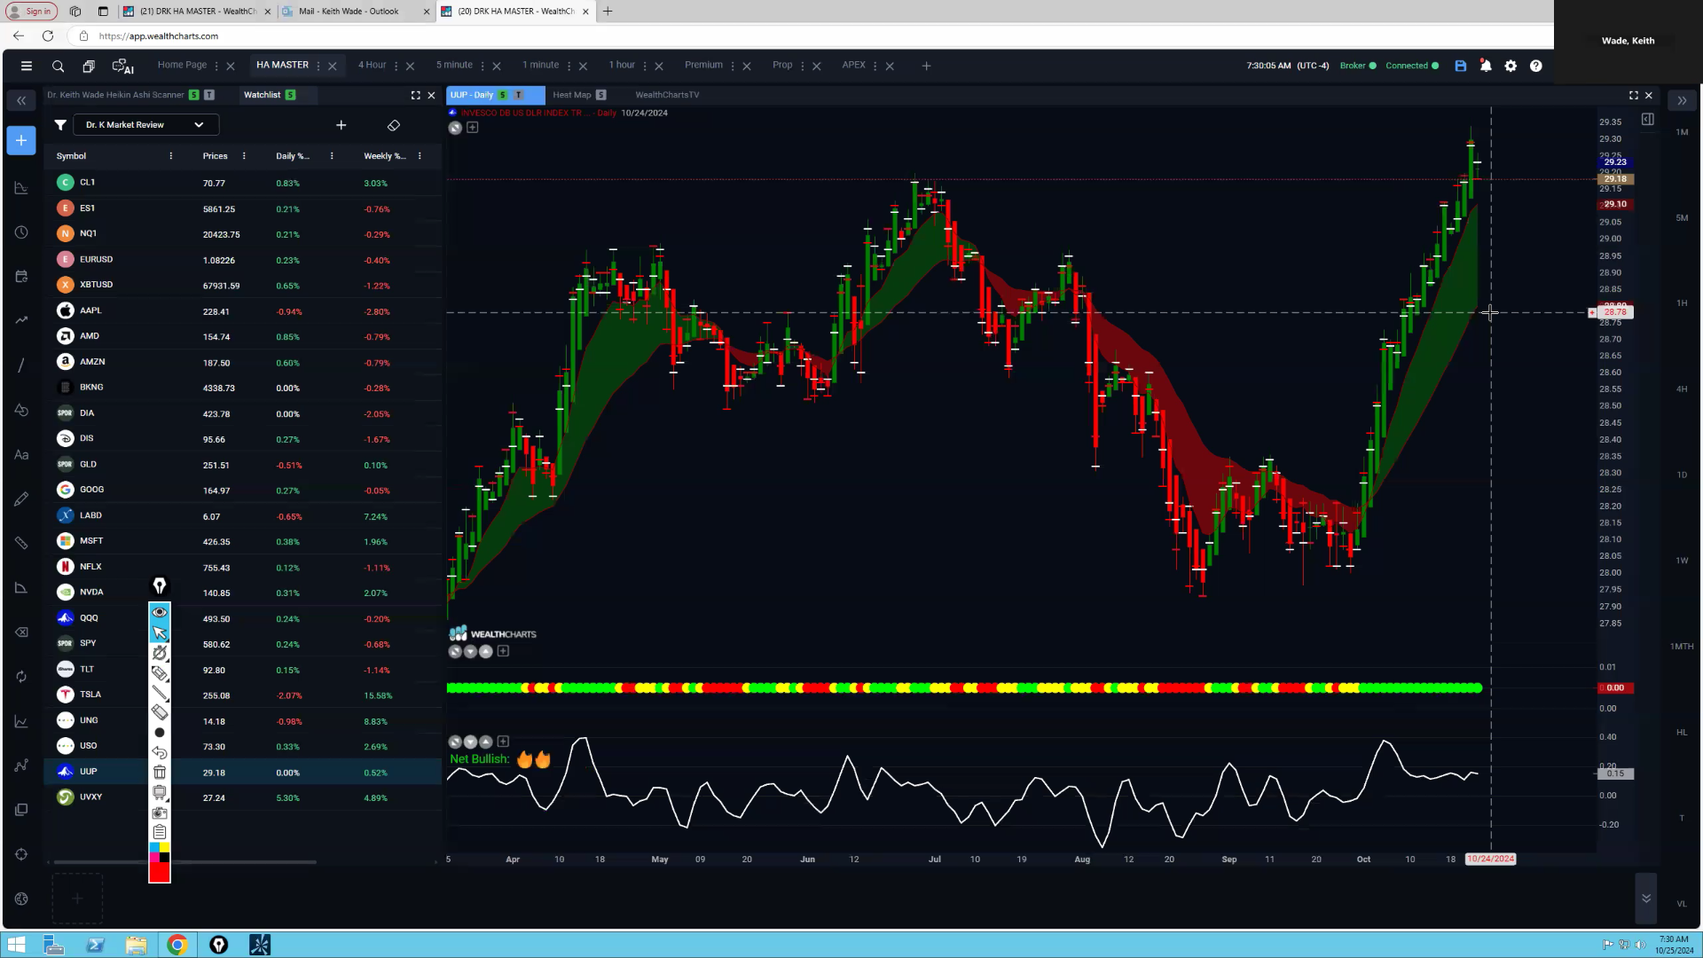1703x958 pixels.
Task: Click the save layout disk icon
Action: point(1461,66)
